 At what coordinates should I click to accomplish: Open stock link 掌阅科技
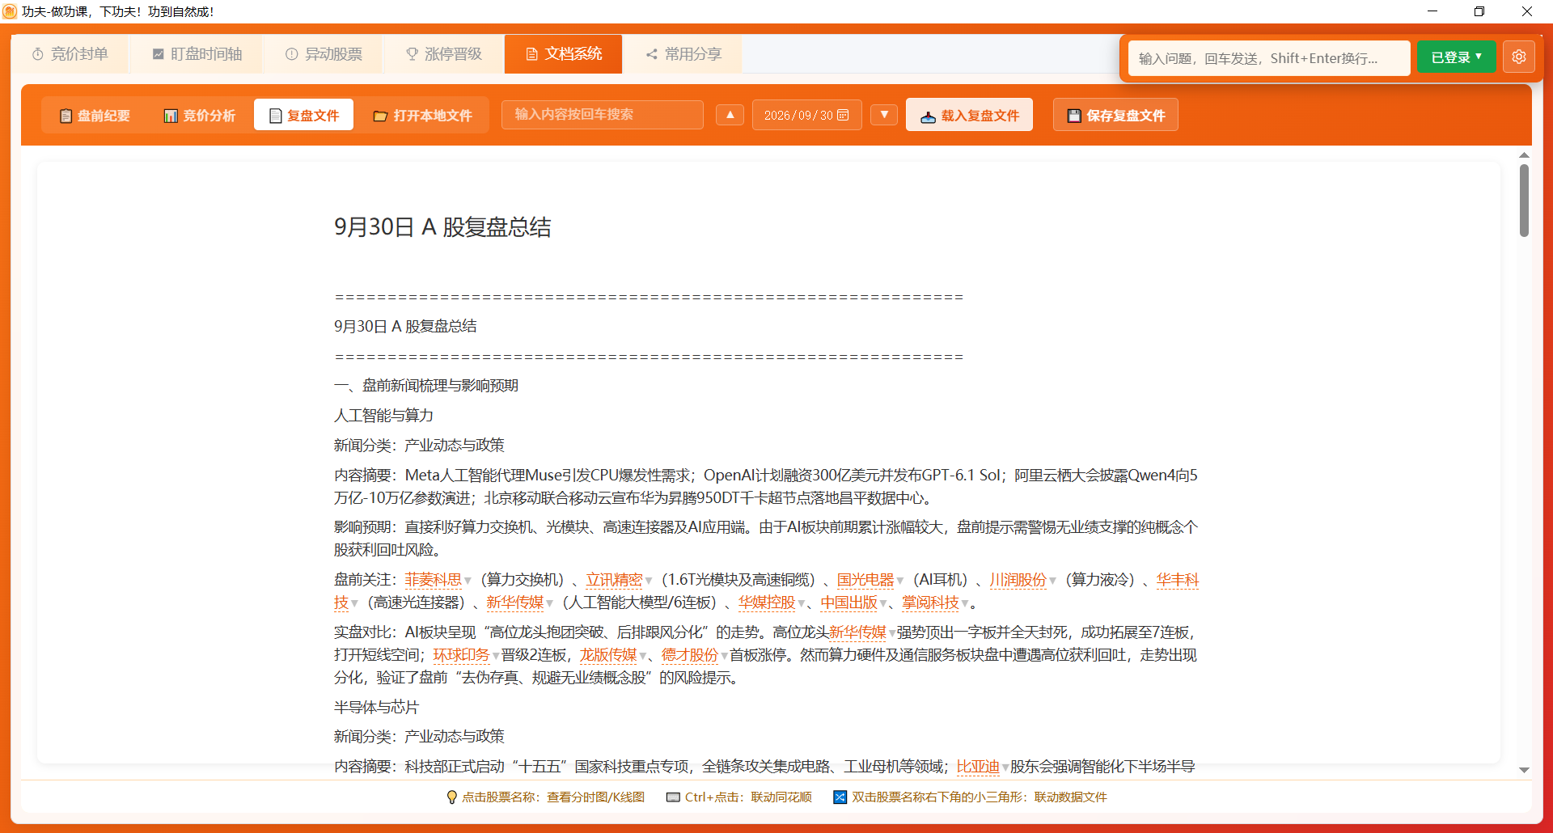click(x=931, y=603)
